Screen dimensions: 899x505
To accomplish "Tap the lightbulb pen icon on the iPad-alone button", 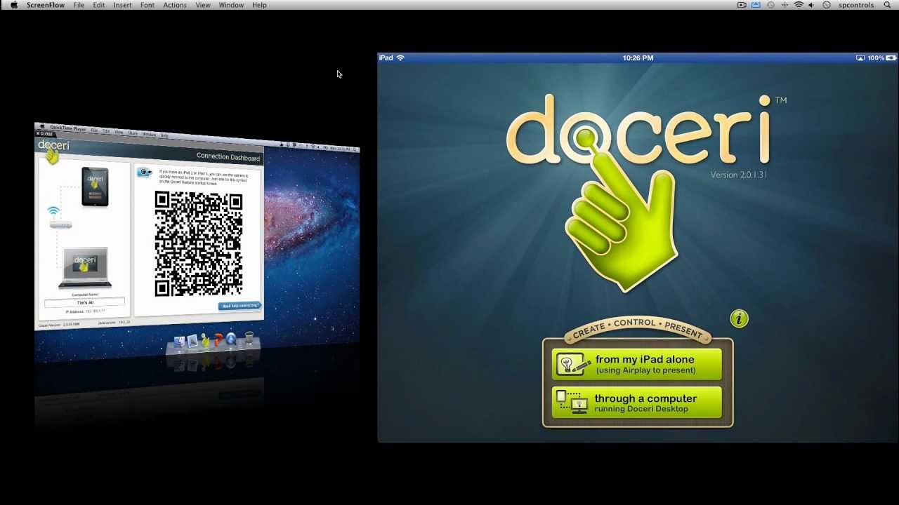I will [x=573, y=364].
